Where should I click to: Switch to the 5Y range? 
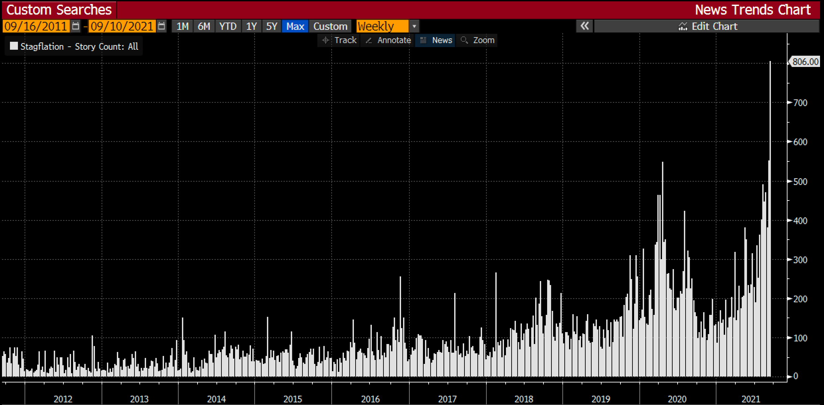272,26
